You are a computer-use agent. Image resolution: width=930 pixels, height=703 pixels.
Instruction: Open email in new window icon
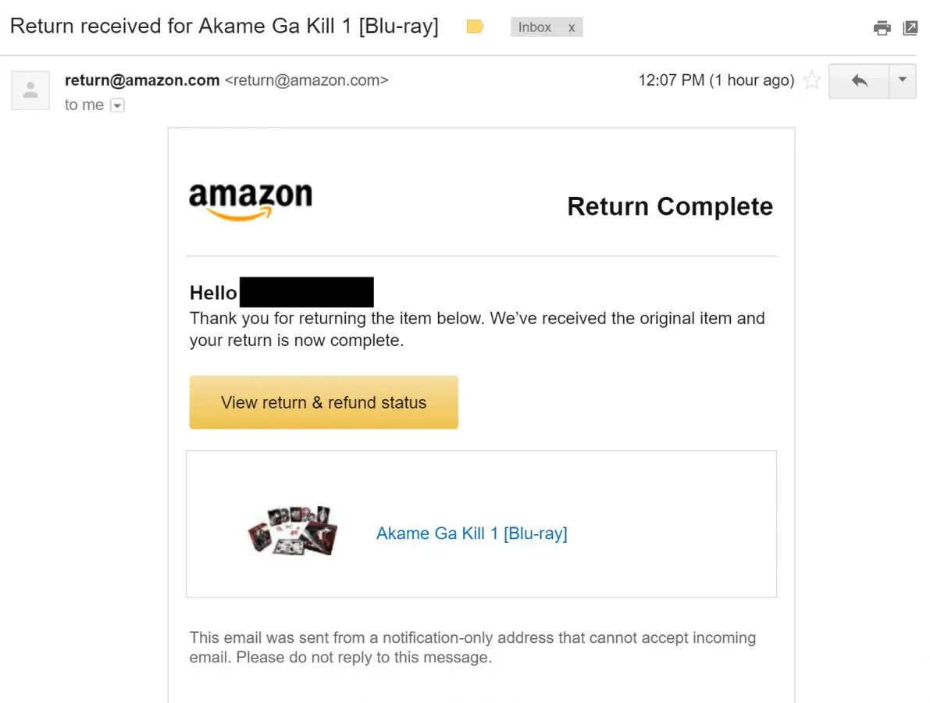(x=910, y=29)
